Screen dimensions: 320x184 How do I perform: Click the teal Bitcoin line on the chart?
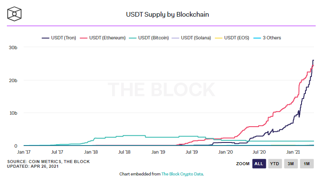click(129, 136)
